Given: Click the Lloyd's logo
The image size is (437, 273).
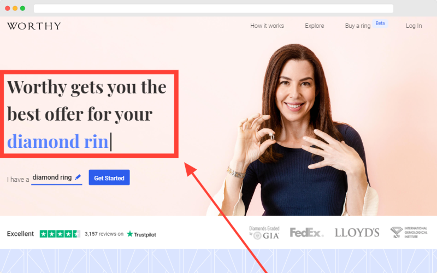Looking at the screenshot, I should (x=357, y=233).
